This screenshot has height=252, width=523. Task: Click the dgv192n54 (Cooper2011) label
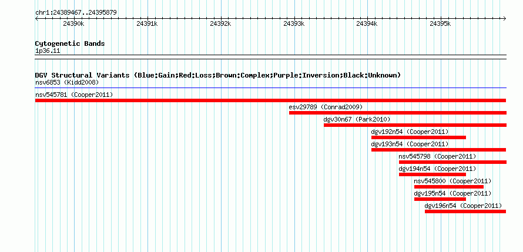pos(410,132)
